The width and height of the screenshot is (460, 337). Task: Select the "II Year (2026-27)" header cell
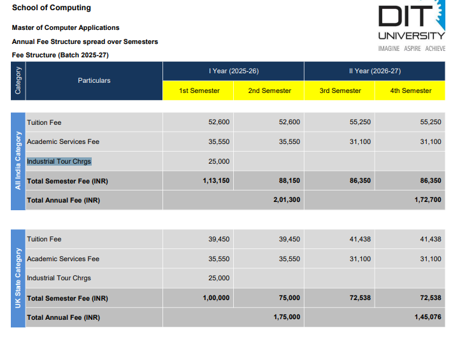point(375,71)
